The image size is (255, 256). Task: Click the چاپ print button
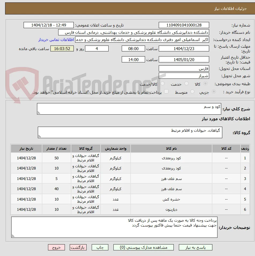point(100,247)
